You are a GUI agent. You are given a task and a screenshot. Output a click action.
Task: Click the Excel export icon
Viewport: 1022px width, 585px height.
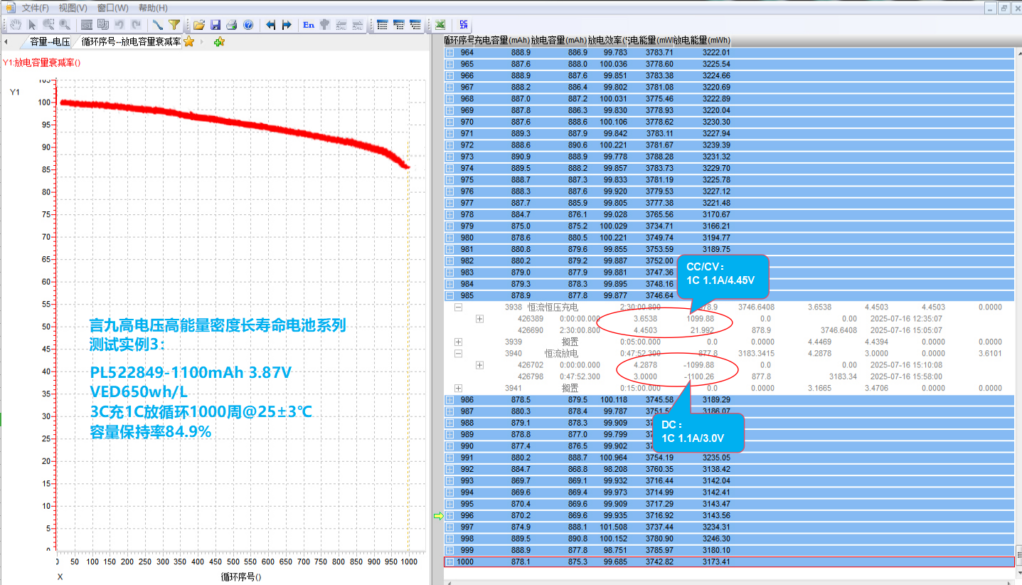click(441, 25)
